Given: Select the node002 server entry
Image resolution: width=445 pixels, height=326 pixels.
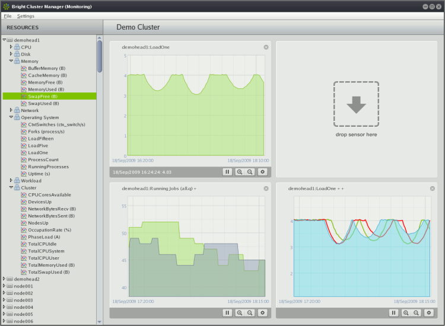Looking at the screenshot, I should pyautogui.click(x=23, y=293).
